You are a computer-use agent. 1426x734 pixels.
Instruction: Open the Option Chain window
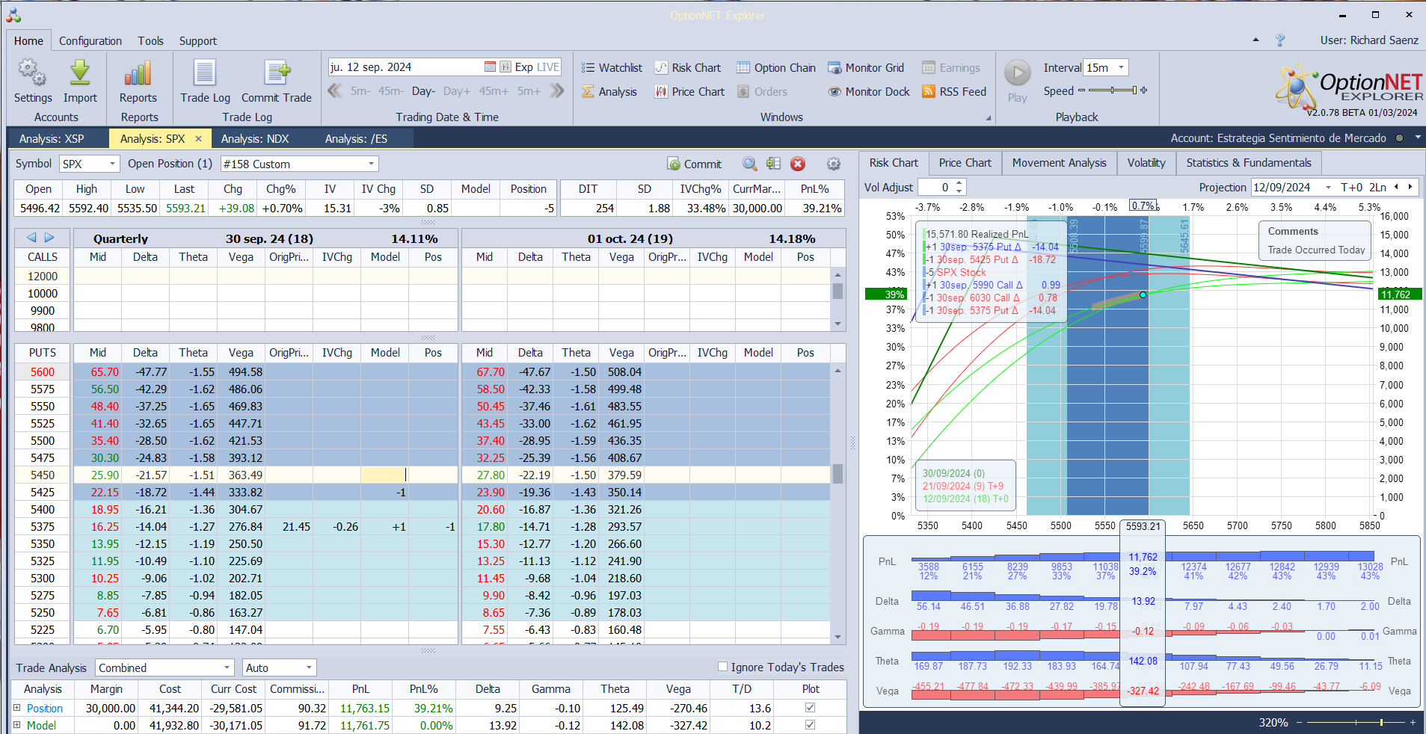pyautogui.click(x=776, y=68)
